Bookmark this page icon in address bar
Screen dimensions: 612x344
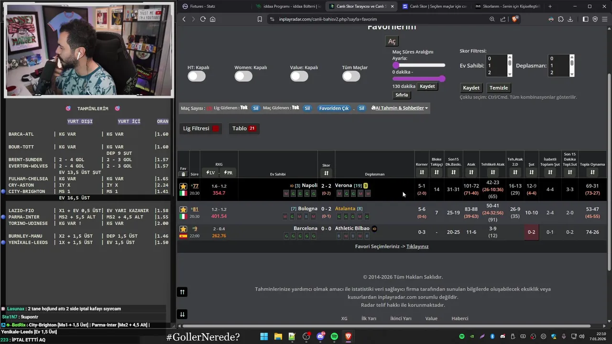coord(260,19)
